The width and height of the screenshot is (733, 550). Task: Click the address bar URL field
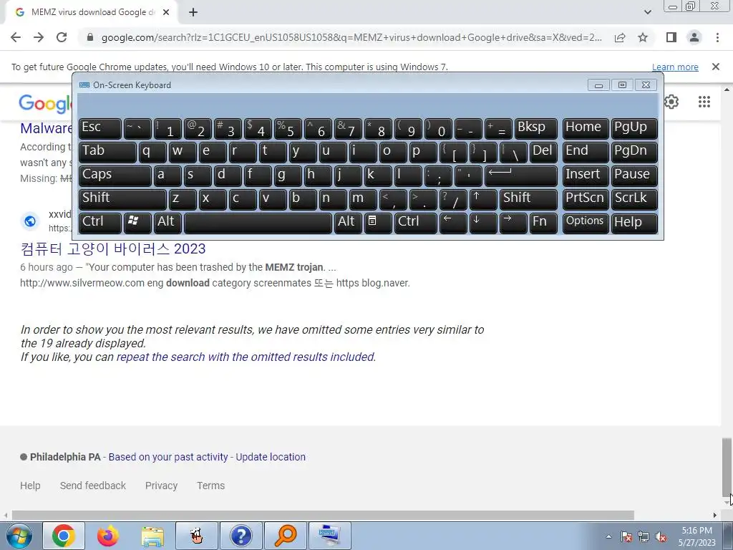tap(351, 37)
